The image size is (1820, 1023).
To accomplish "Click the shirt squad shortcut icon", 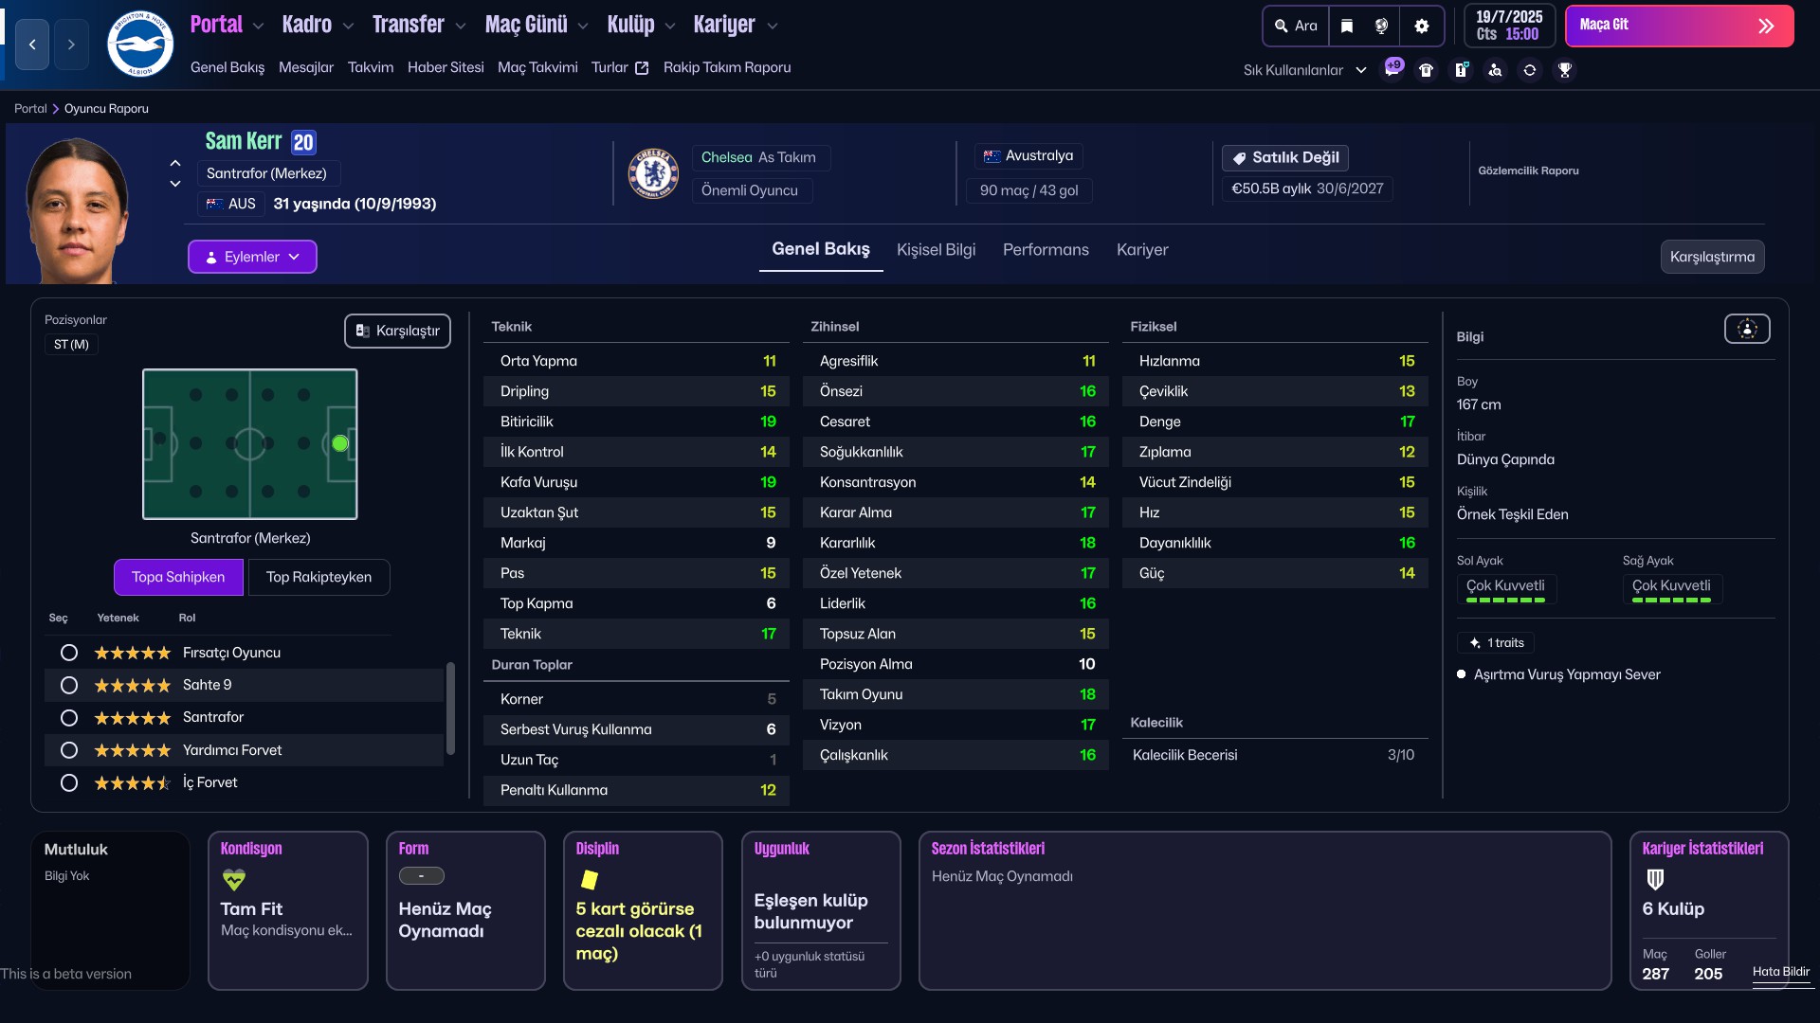I will [1426, 69].
